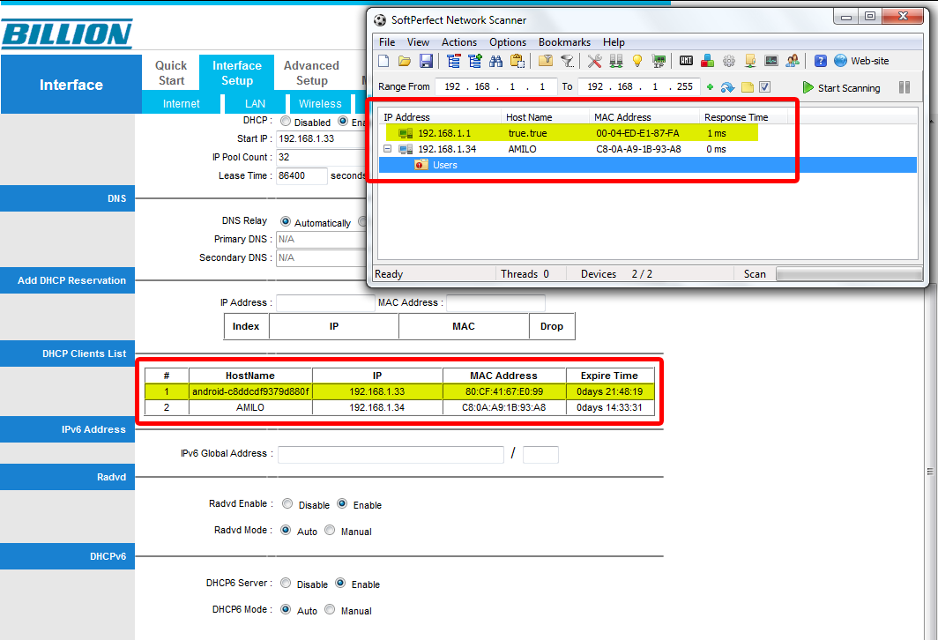Open the Internet sub-tab

pos(182,103)
